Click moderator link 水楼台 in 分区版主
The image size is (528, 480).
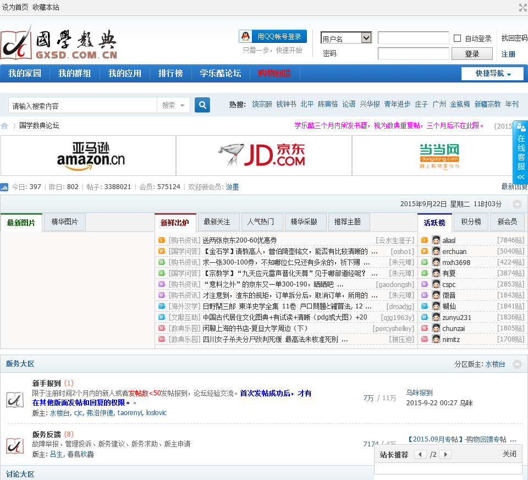tap(496, 364)
